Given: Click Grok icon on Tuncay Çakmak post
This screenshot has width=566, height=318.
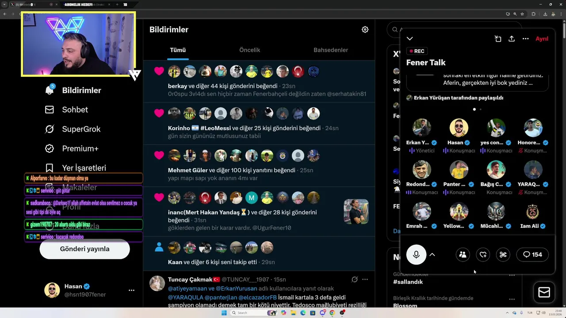Looking at the screenshot, I should pos(354,280).
